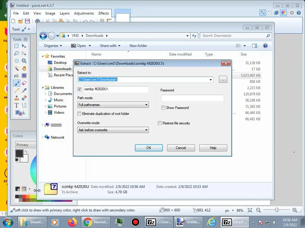The width and height of the screenshot is (305, 228).
Task: Open the Image menu
Action: 50,13
